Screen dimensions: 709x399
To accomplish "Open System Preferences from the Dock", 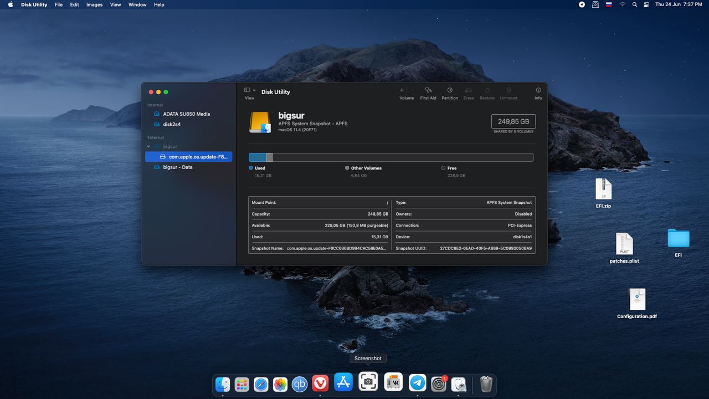I will click(x=439, y=383).
